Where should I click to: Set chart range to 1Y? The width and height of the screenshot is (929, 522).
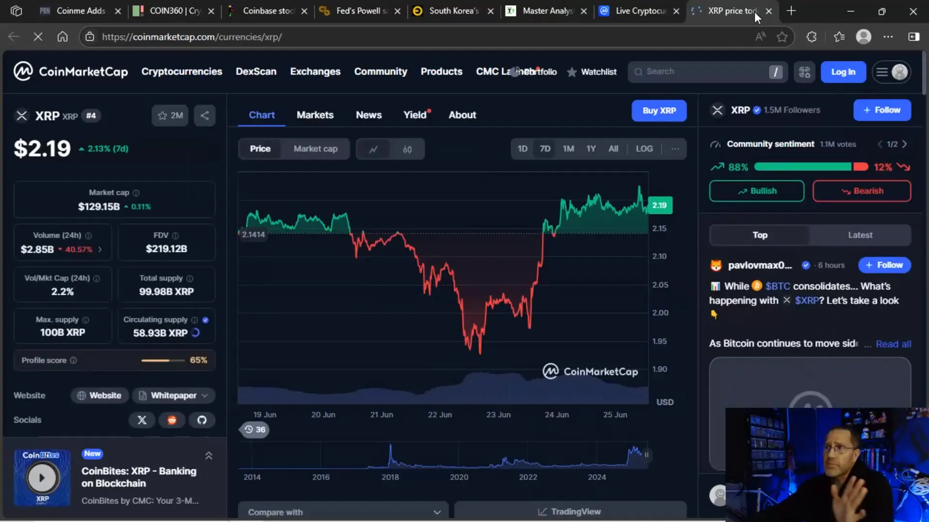591,149
